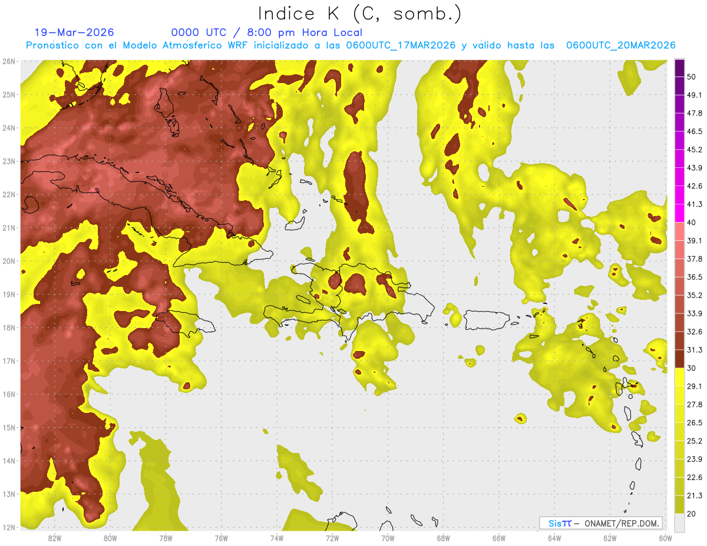Image resolution: width=707 pixels, height=546 pixels.
Task: Click the 12N latitude label
Action: click(9, 527)
